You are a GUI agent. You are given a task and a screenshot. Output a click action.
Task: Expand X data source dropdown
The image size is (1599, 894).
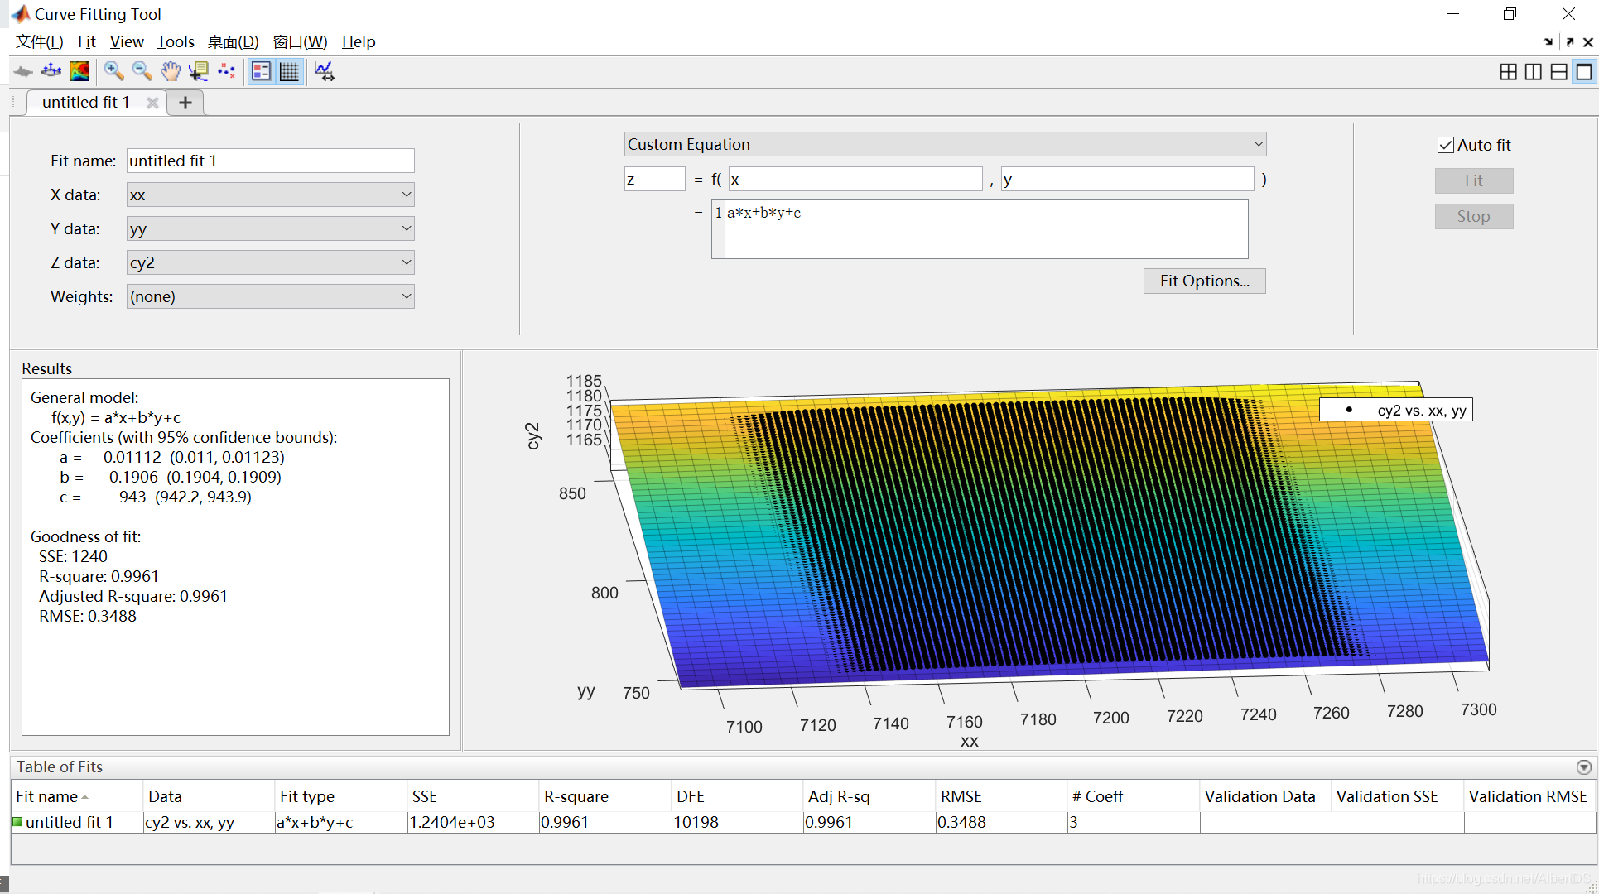[x=407, y=195]
